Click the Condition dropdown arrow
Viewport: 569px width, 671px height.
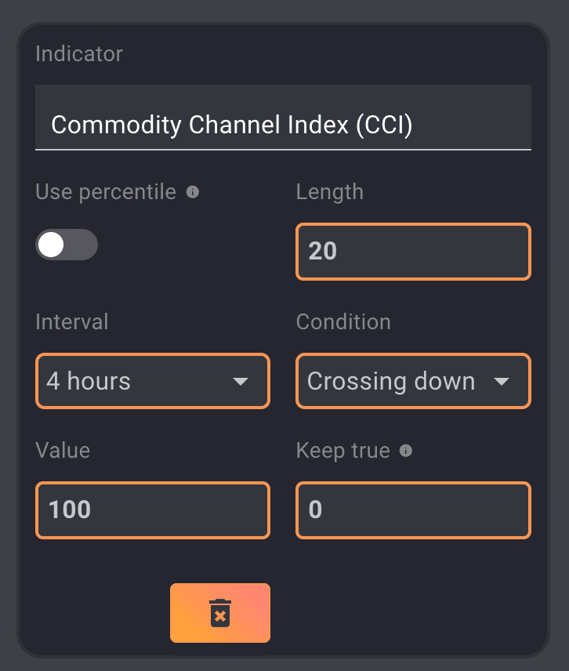(x=502, y=382)
